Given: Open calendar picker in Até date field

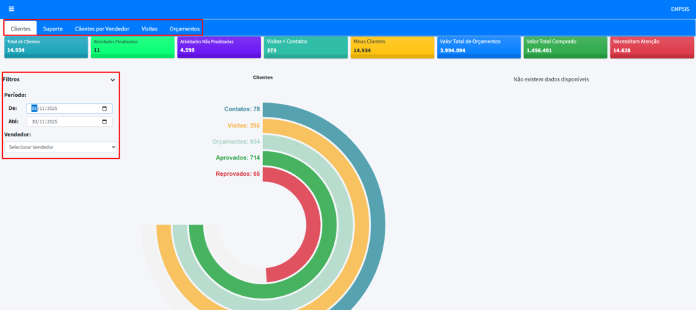Looking at the screenshot, I should pyautogui.click(x=104, y=122).
